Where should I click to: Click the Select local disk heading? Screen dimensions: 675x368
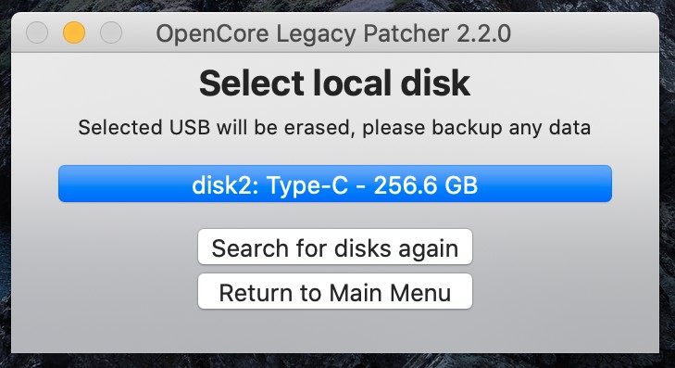pyautogui.click(x=334, y=83)
